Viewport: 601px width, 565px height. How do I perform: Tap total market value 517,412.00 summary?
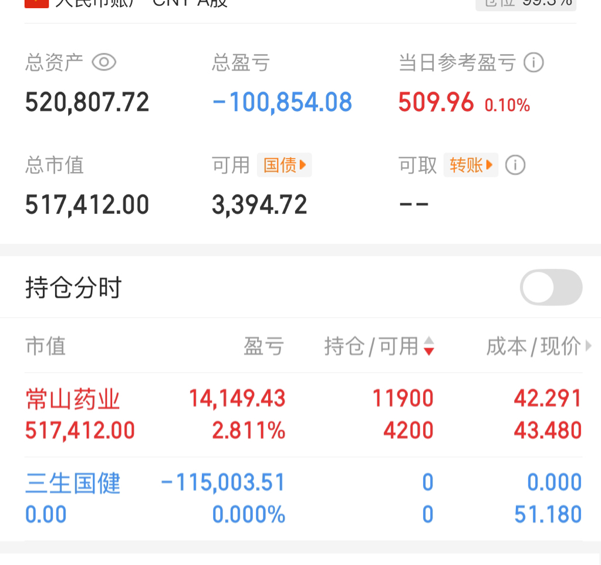click(x=87, y=205)
